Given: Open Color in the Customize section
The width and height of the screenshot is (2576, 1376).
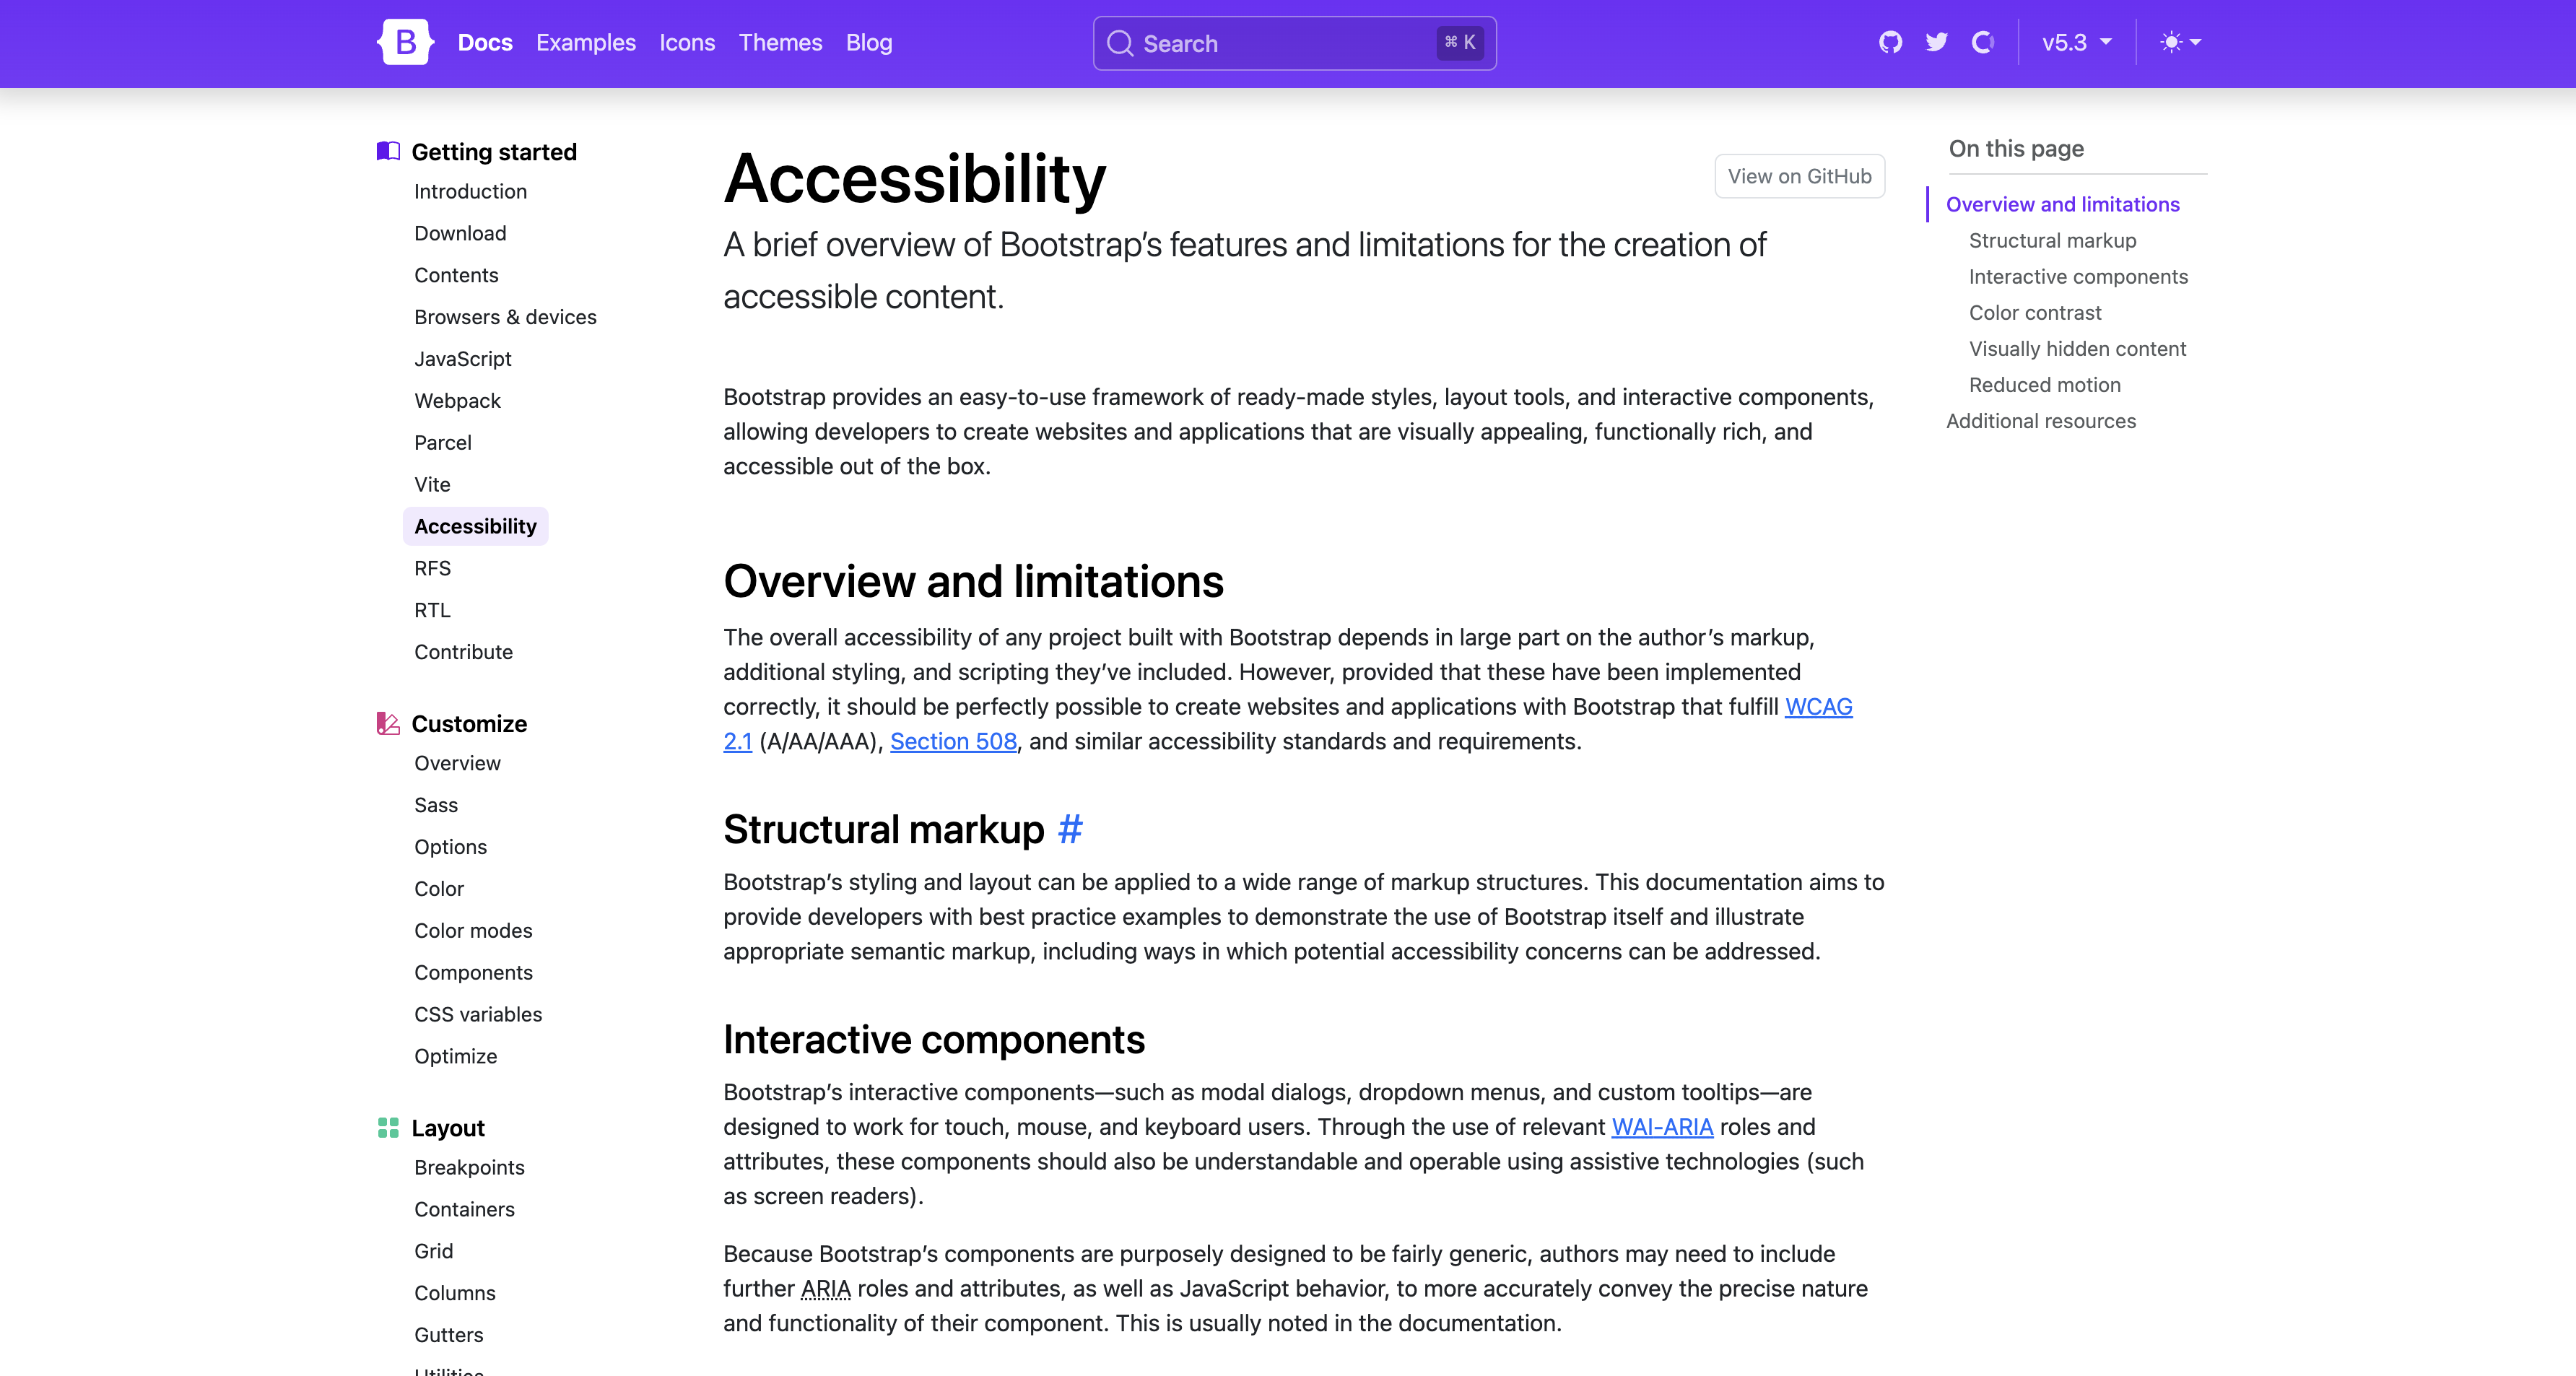Looking at the screenshot, I should (x=439, y=889).
